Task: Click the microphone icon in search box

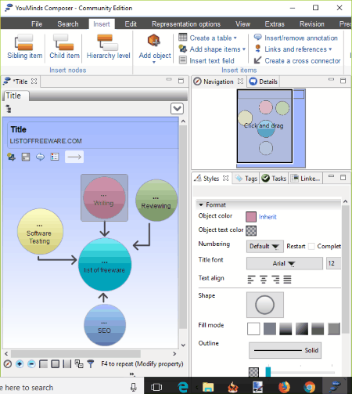Action: coord(134,387)
